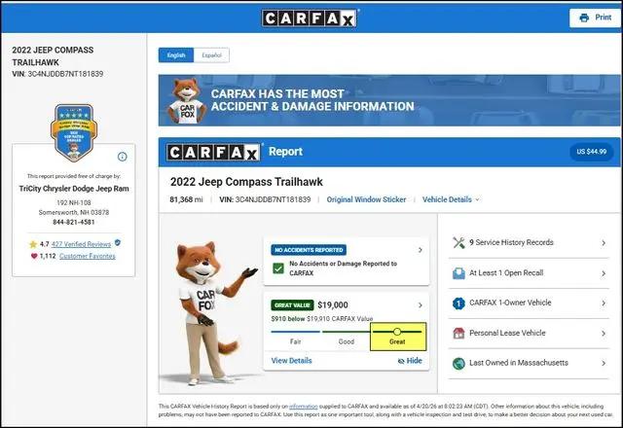Click the printer icon in Print button
The width and height of the screenshot is (623, 428).
click(584, 18)
